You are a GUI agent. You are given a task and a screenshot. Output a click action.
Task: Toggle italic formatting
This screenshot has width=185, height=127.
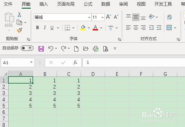(45, 28)
